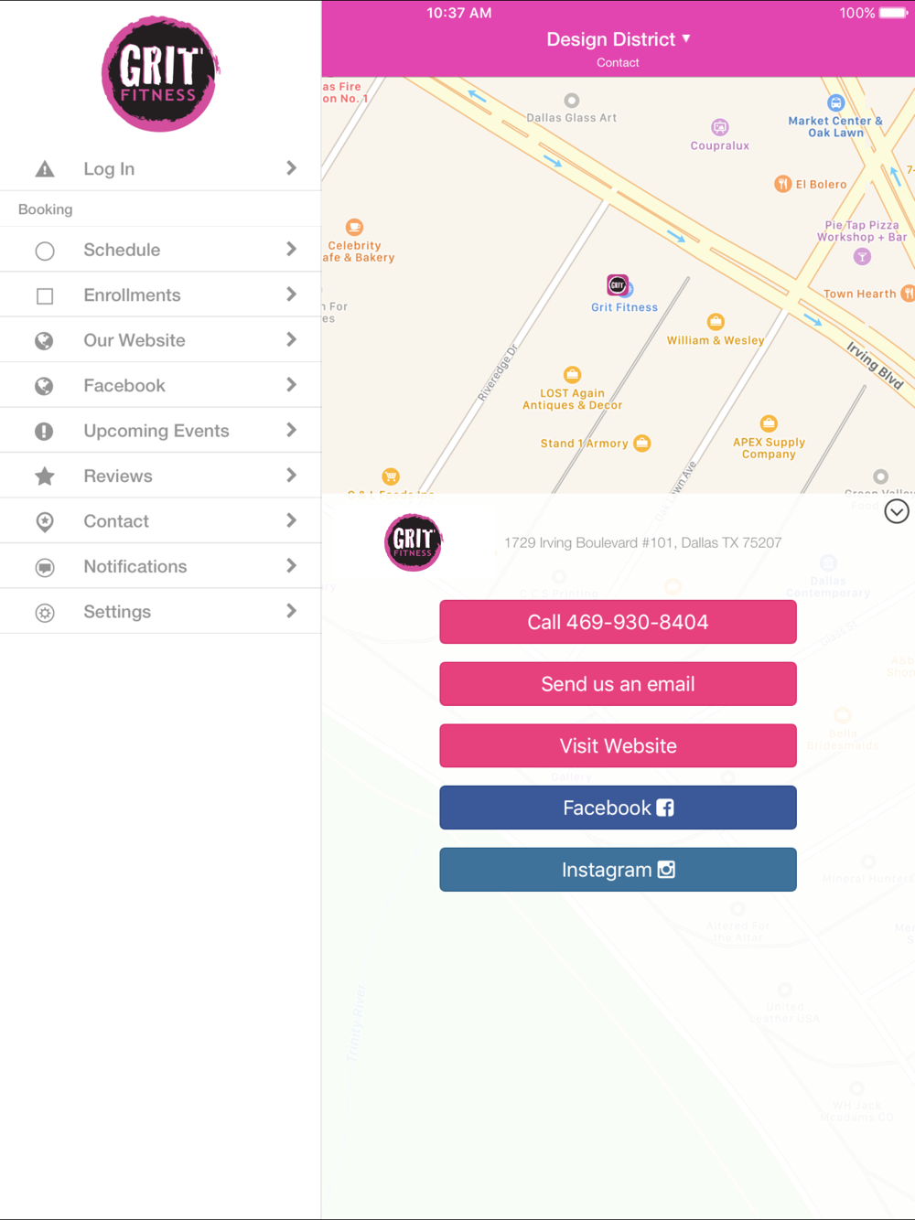The height and width of the screenshot is (1220, 915).
Task: Tap the Market Center transit stop marker
Action: click(835, 103)
